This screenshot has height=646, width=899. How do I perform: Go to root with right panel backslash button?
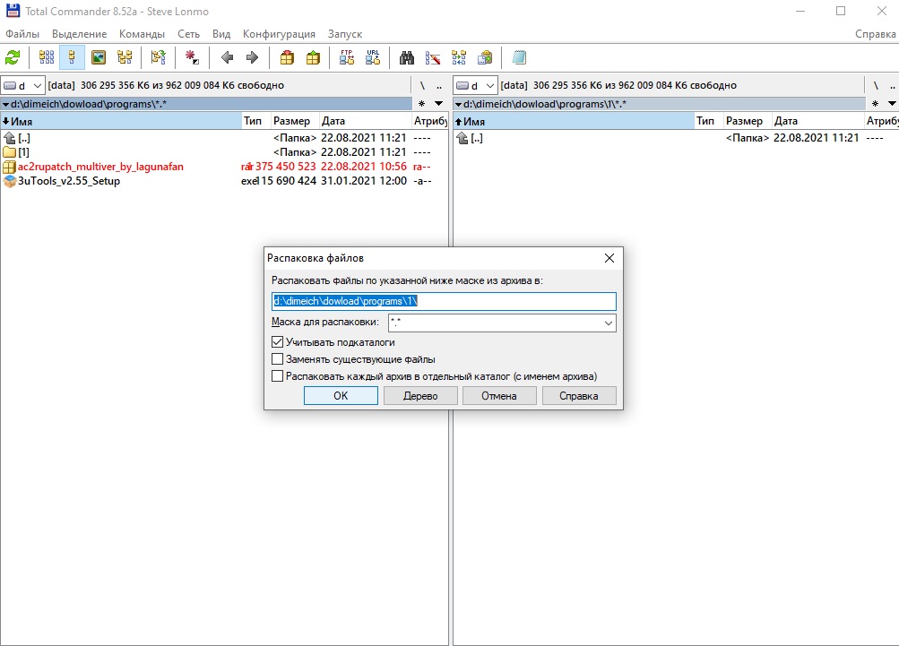click(876, 85)
